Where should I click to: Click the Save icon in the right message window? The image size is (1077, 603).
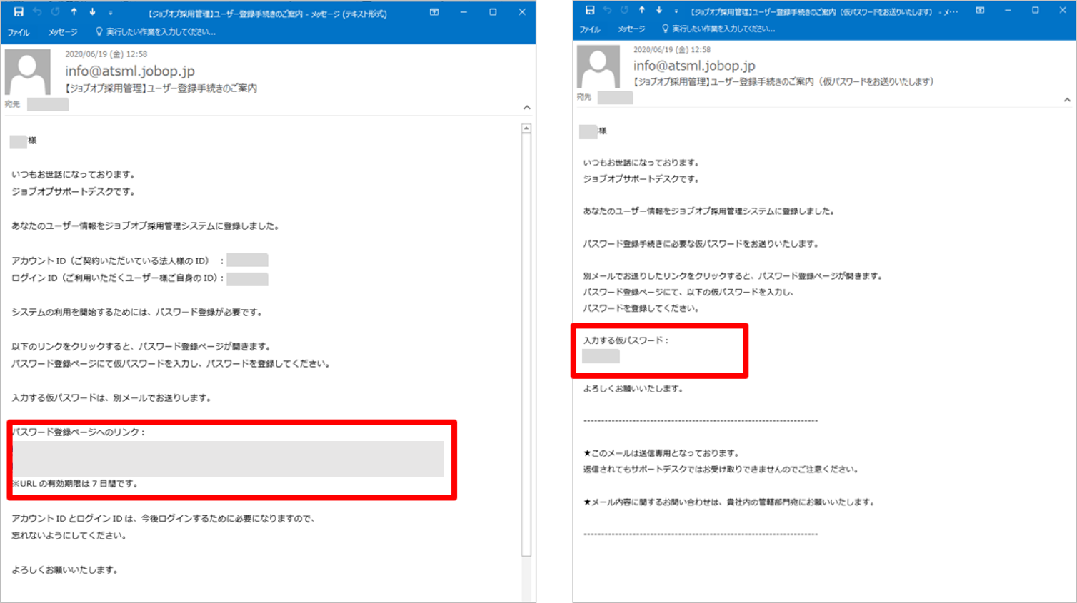click(589, 10)
